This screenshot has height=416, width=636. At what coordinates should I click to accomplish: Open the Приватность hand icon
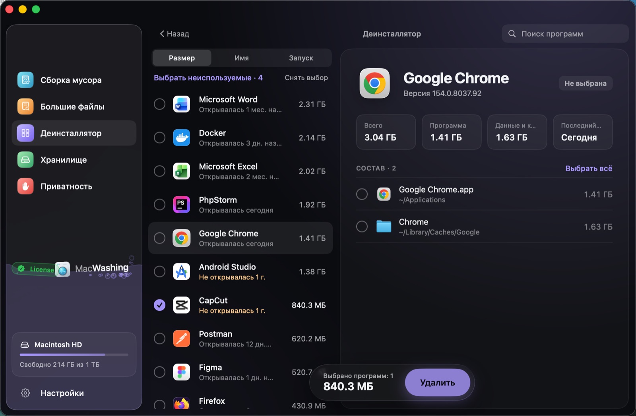click(25, 186)
